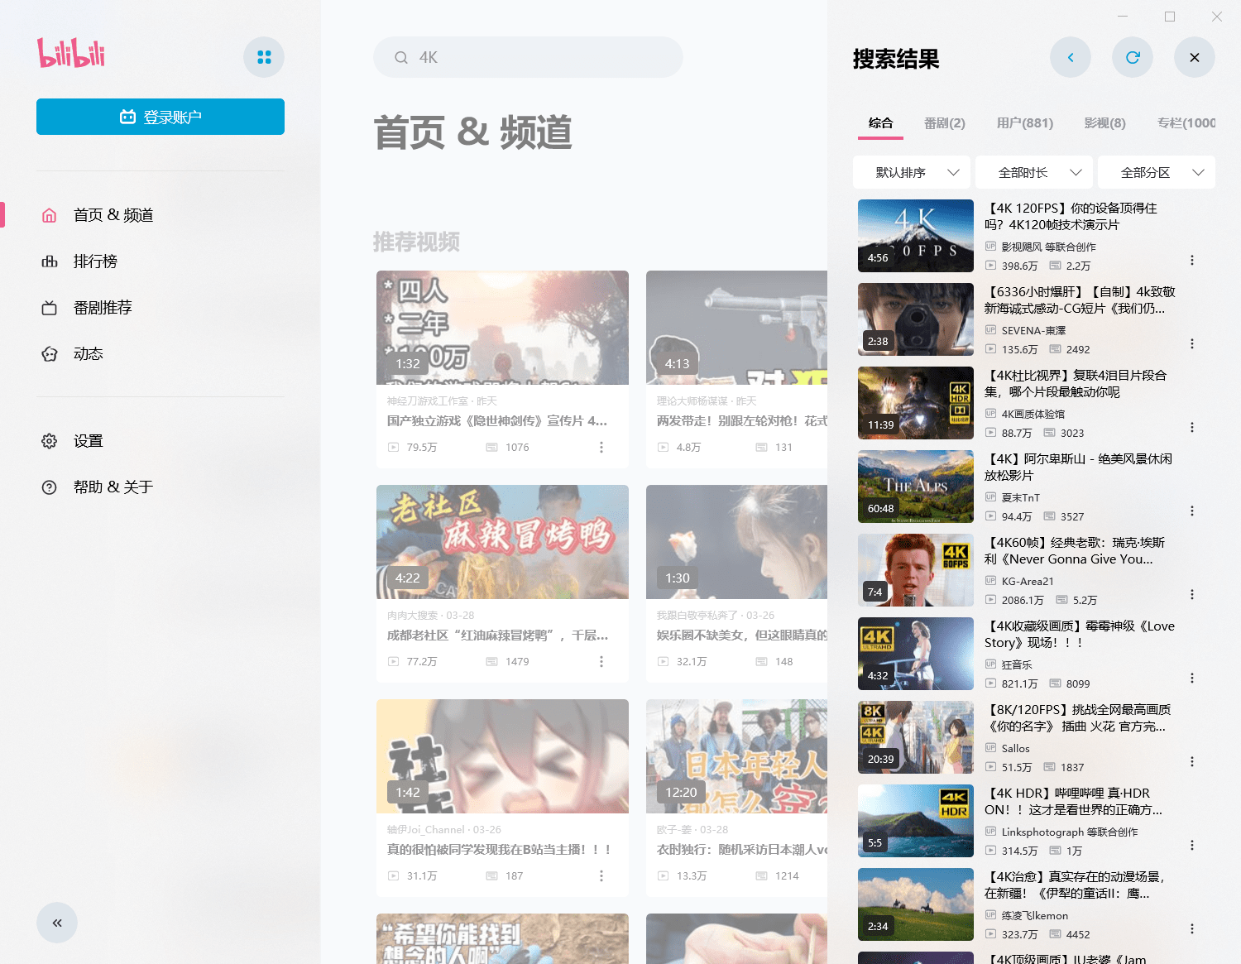Open the 你的名字 8K/120FPS thumbnail
1241x964 pixels.
(x=916, y=737)
